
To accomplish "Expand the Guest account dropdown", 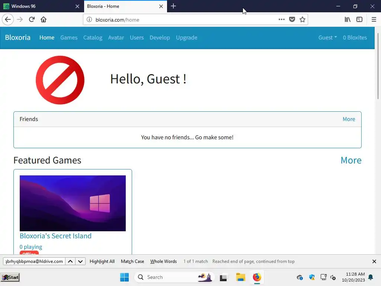I will point(327,38).
